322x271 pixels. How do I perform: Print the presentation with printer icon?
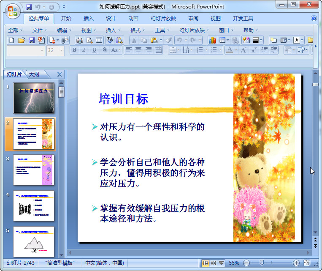[x=79, y=40]
